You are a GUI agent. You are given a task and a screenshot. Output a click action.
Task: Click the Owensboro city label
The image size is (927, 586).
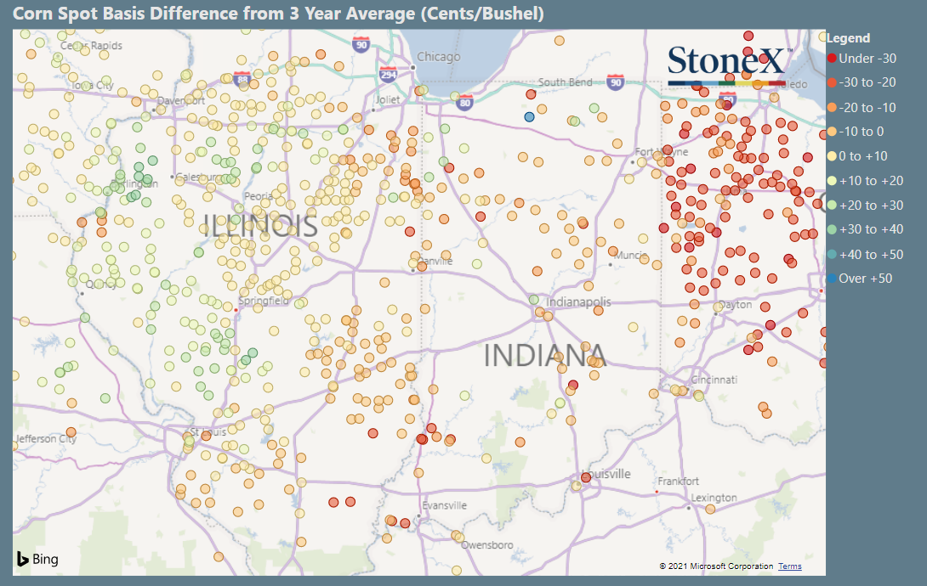487,544
